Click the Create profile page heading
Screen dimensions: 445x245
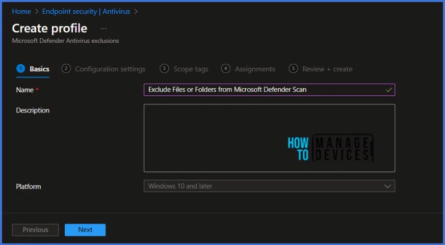(x=49, y=29)
